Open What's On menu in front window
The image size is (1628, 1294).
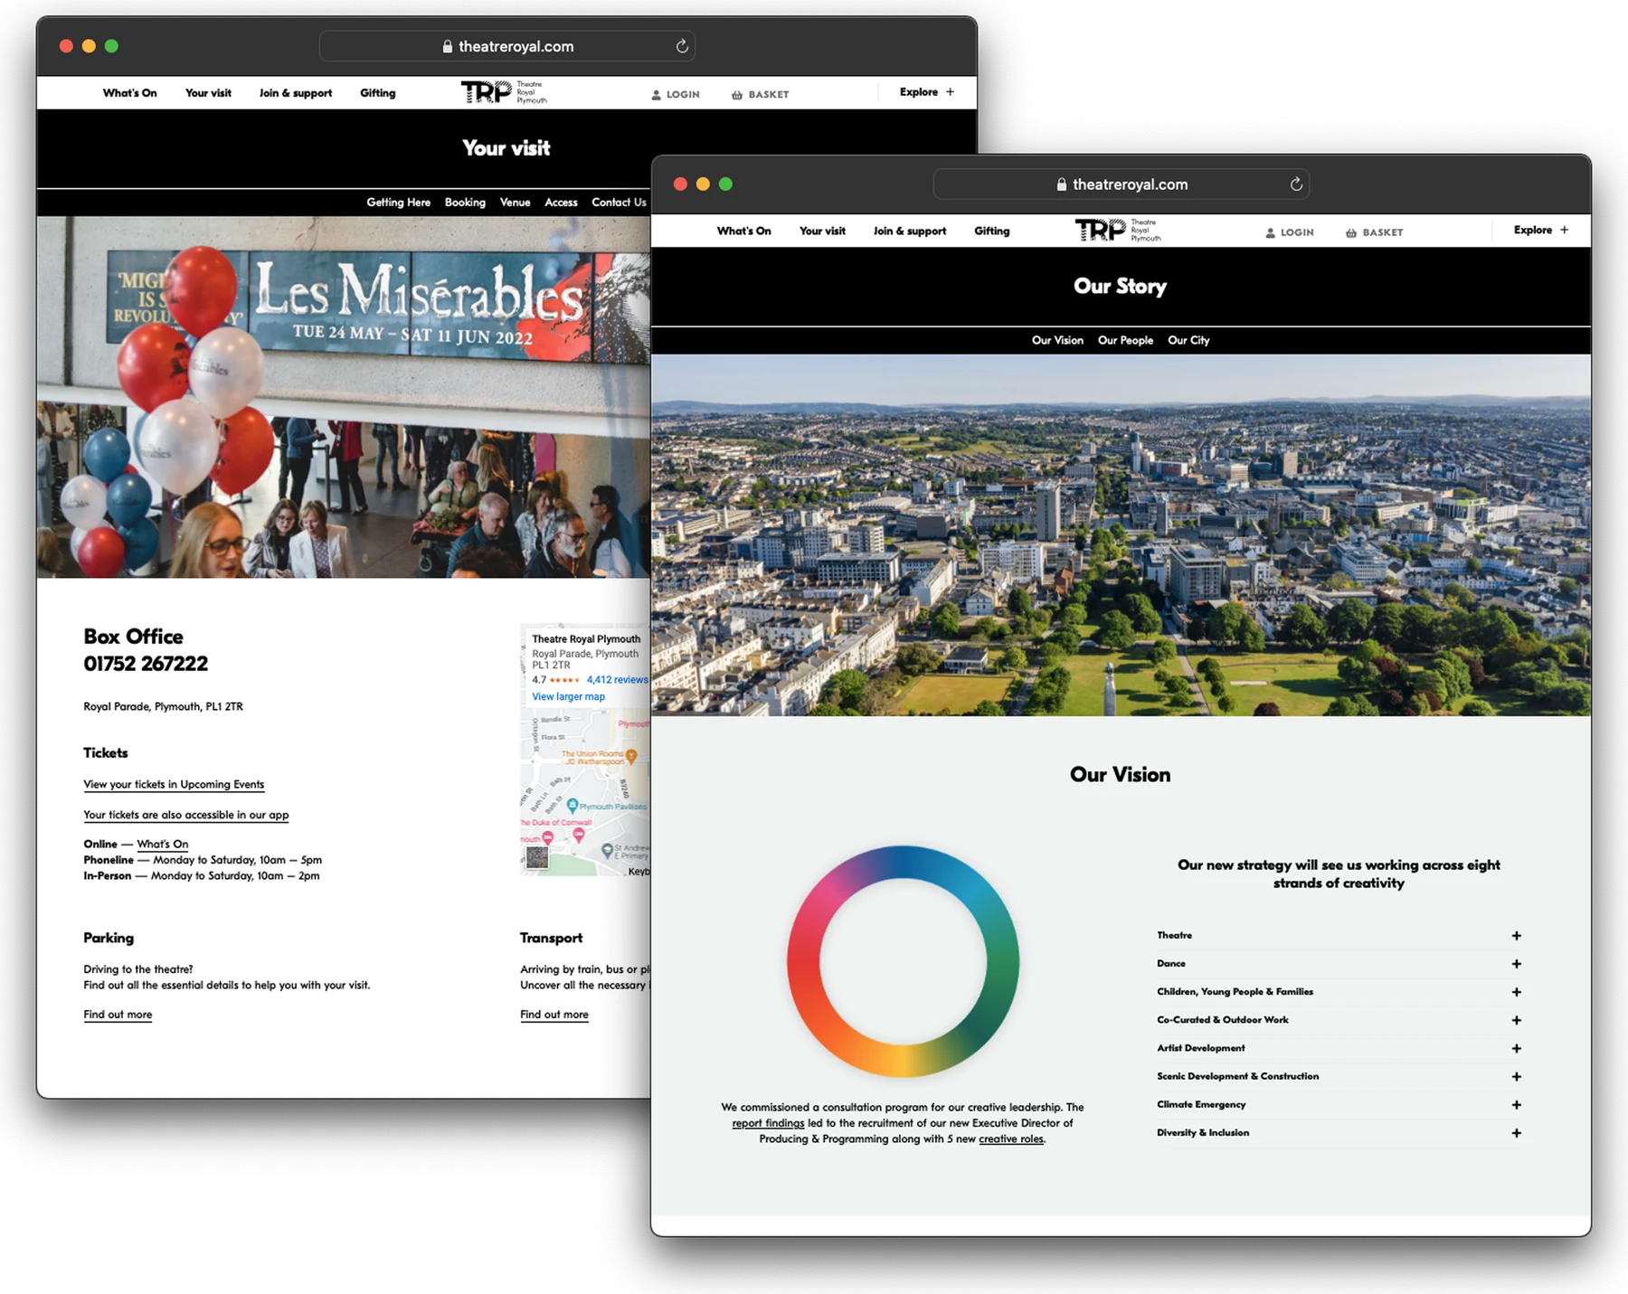(744, 231)
